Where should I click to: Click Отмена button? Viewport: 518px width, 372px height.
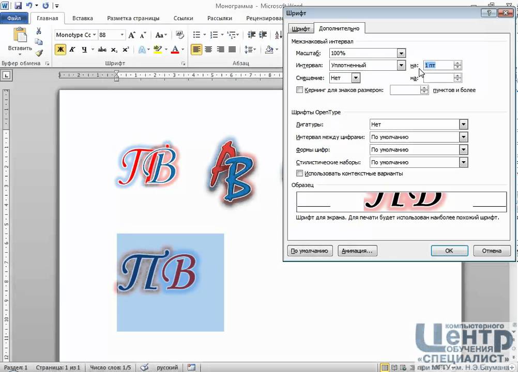492,251
